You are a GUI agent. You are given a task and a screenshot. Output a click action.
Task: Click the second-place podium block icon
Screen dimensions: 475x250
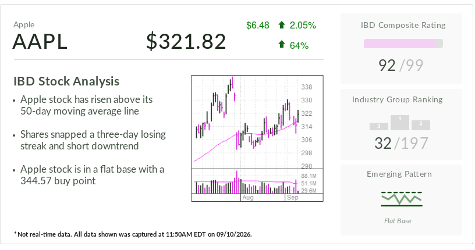tap(421, 126)
